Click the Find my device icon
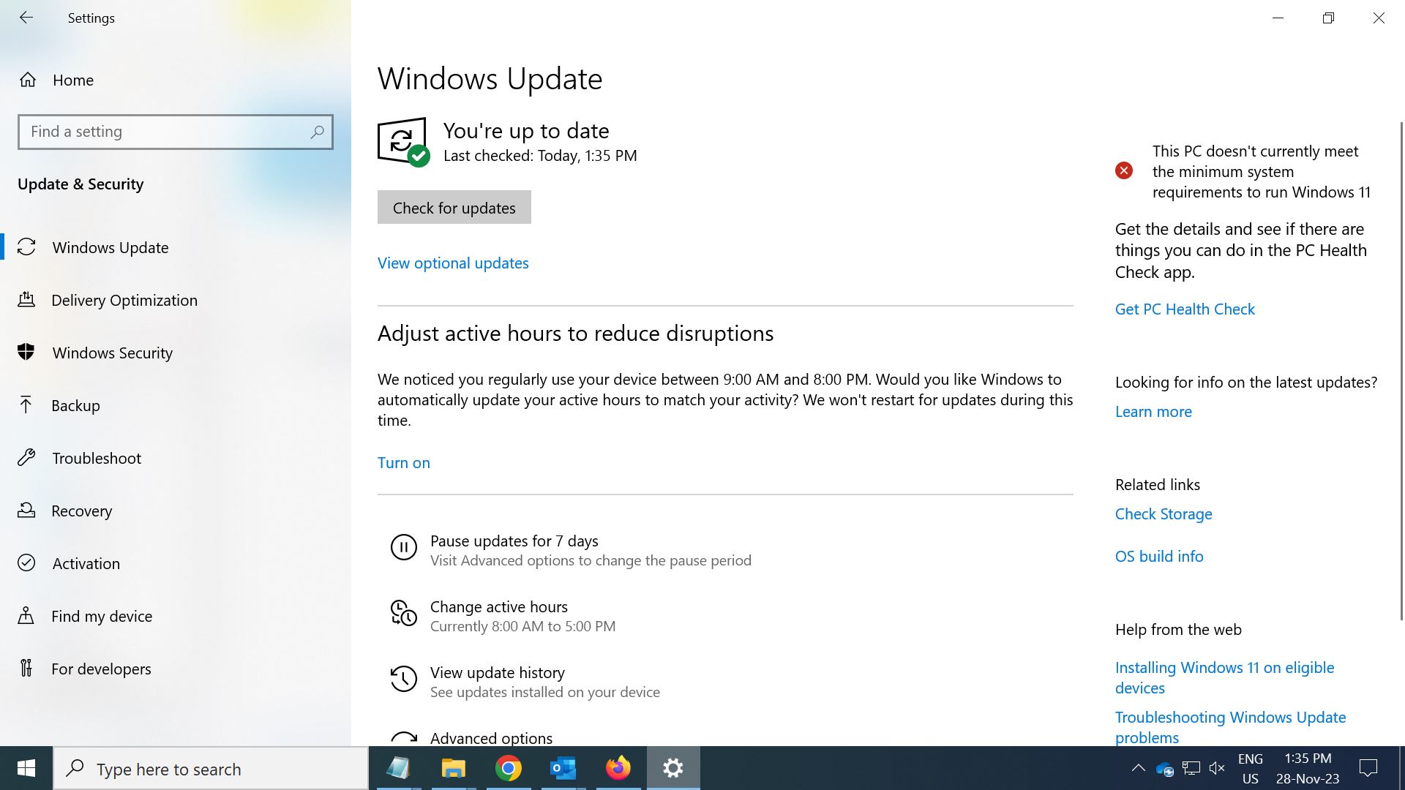The height and width of the screenshot is (790, 1405). pyautogui.click(x=26, y=615)
